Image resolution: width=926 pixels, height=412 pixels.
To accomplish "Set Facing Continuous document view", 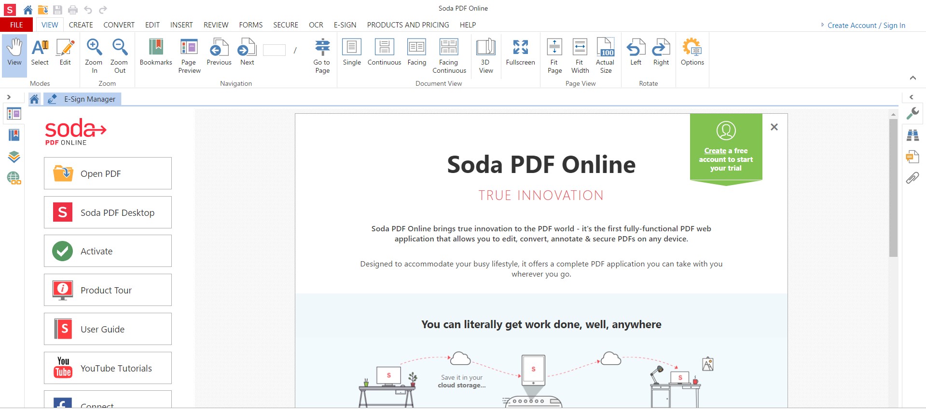I will [x=449, y=55].
